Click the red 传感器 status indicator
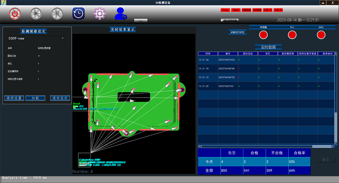This screenshot has width=339, height=183. coord(263,34)
